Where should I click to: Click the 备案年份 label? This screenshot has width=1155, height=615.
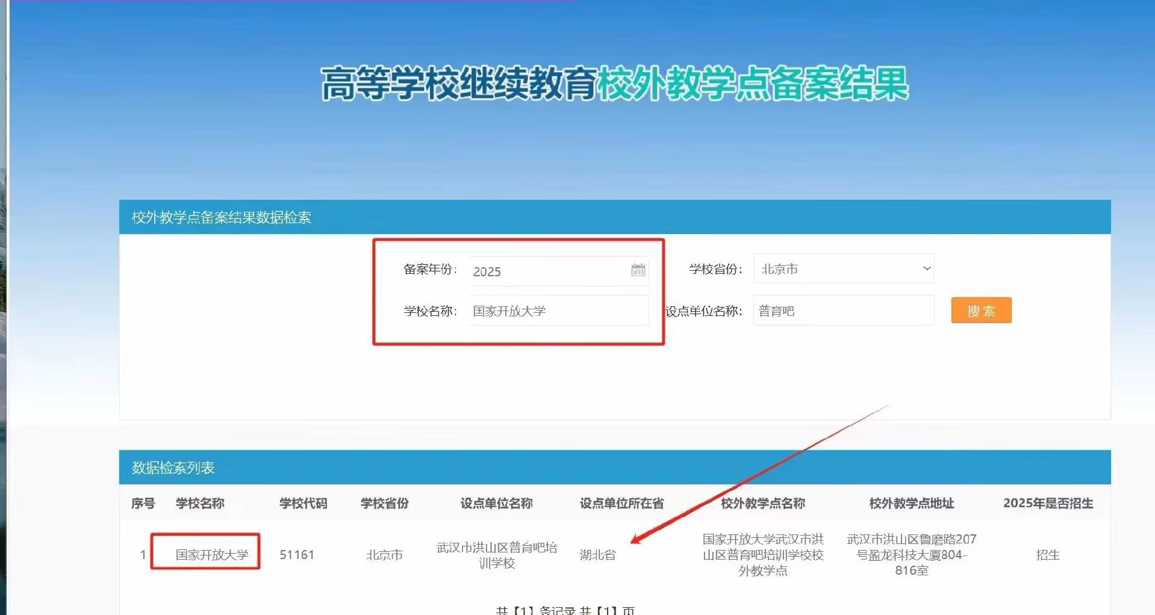click(430, 269)
